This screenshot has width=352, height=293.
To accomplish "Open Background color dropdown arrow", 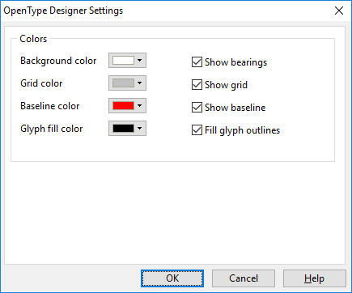I will click(x=139, y=61).
